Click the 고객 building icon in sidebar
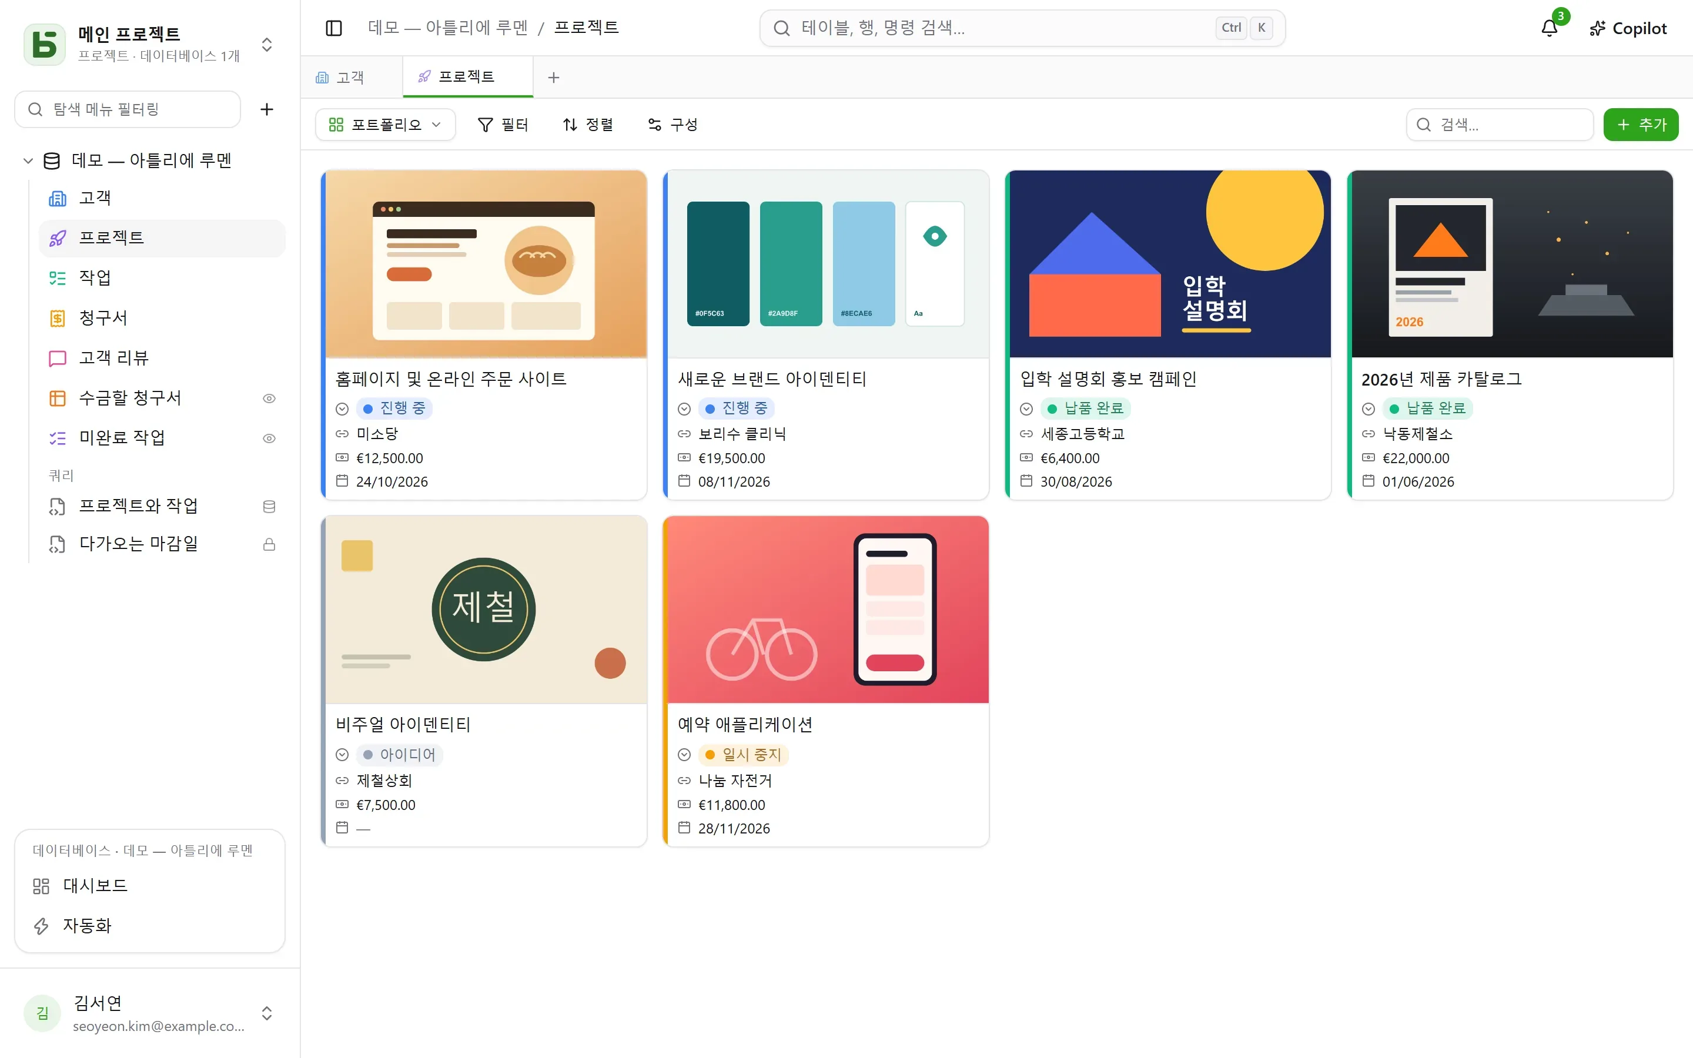The height and width of the screenshot is (1058, 1693). pyautogui.click(x=58, y=199)
